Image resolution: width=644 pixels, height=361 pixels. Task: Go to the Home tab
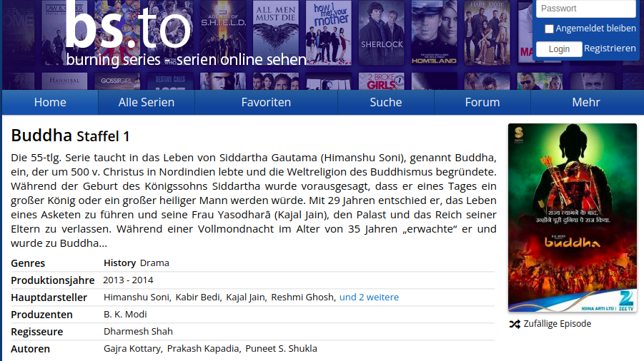coord(50,102)
